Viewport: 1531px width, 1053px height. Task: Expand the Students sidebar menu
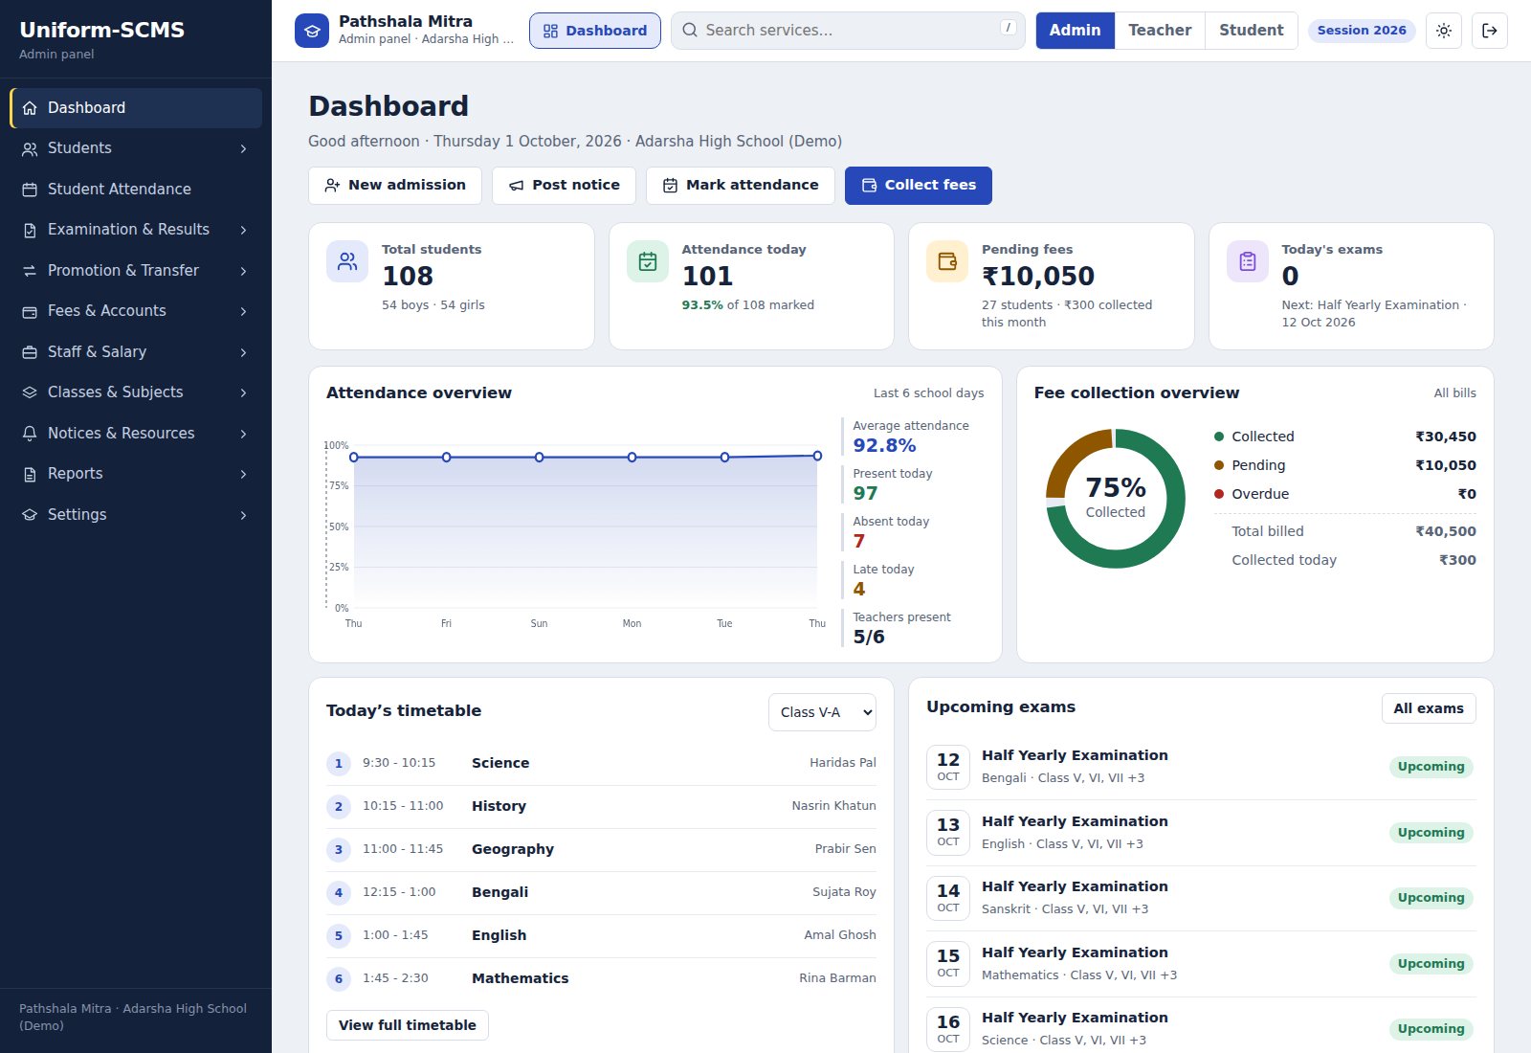click(243, 148)
